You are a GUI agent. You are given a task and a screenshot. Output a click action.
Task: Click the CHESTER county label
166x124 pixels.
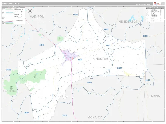(x=101, y=59)
